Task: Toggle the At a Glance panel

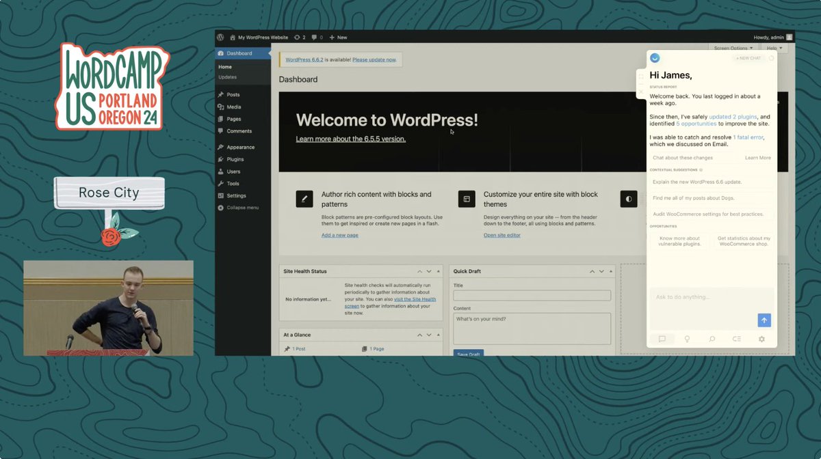Action: pyautogui.click(x=438, y=335)
